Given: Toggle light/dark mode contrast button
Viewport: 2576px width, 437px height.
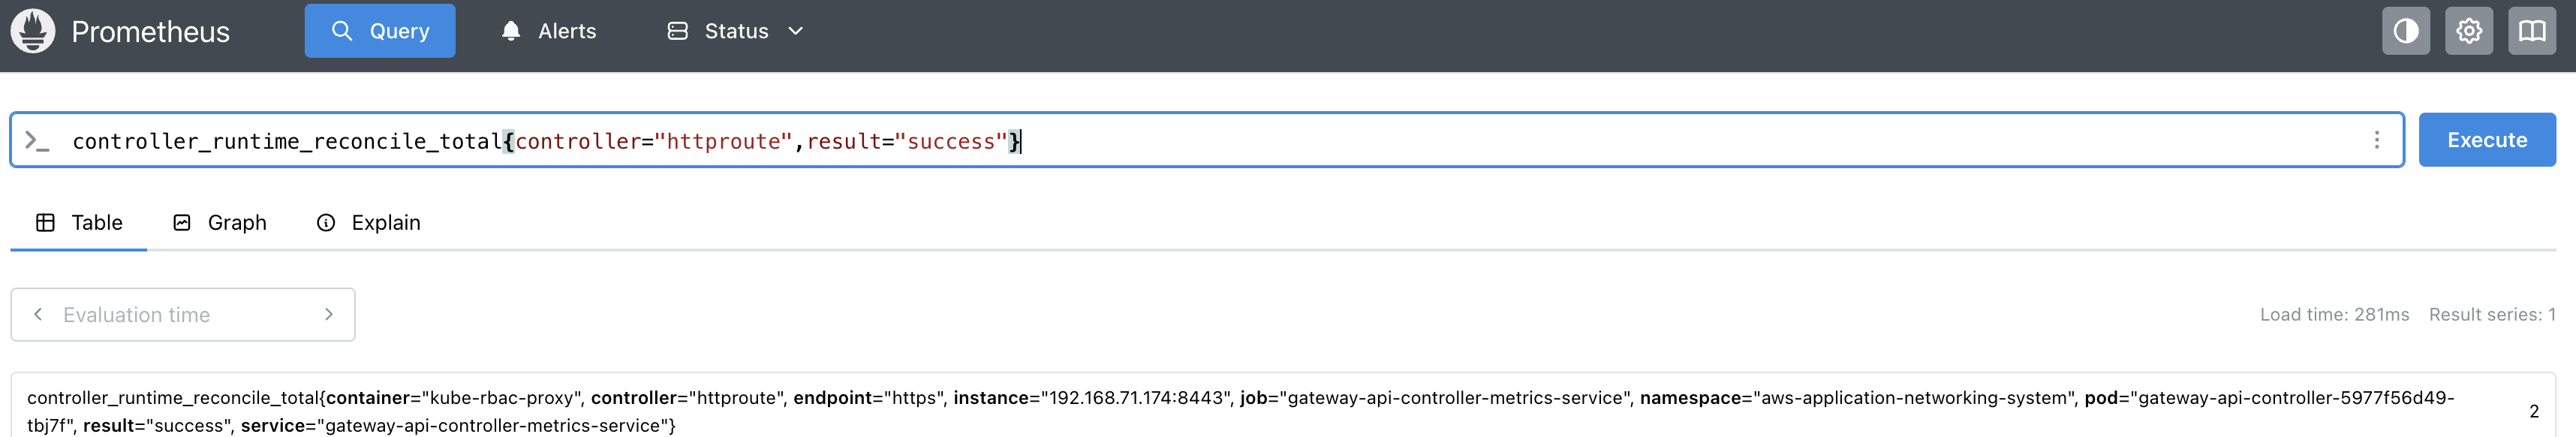Looking at the screenshot, I should coord(2406,31).
